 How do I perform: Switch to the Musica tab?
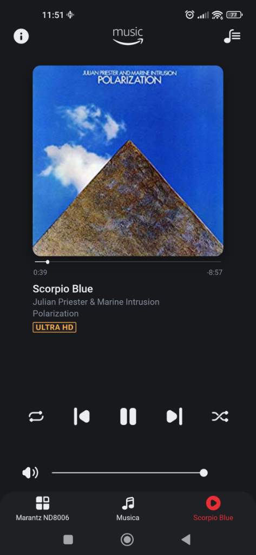point(128,508)
